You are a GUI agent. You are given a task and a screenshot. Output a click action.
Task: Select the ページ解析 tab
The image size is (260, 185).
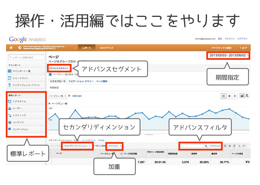[x=102, y=81]
